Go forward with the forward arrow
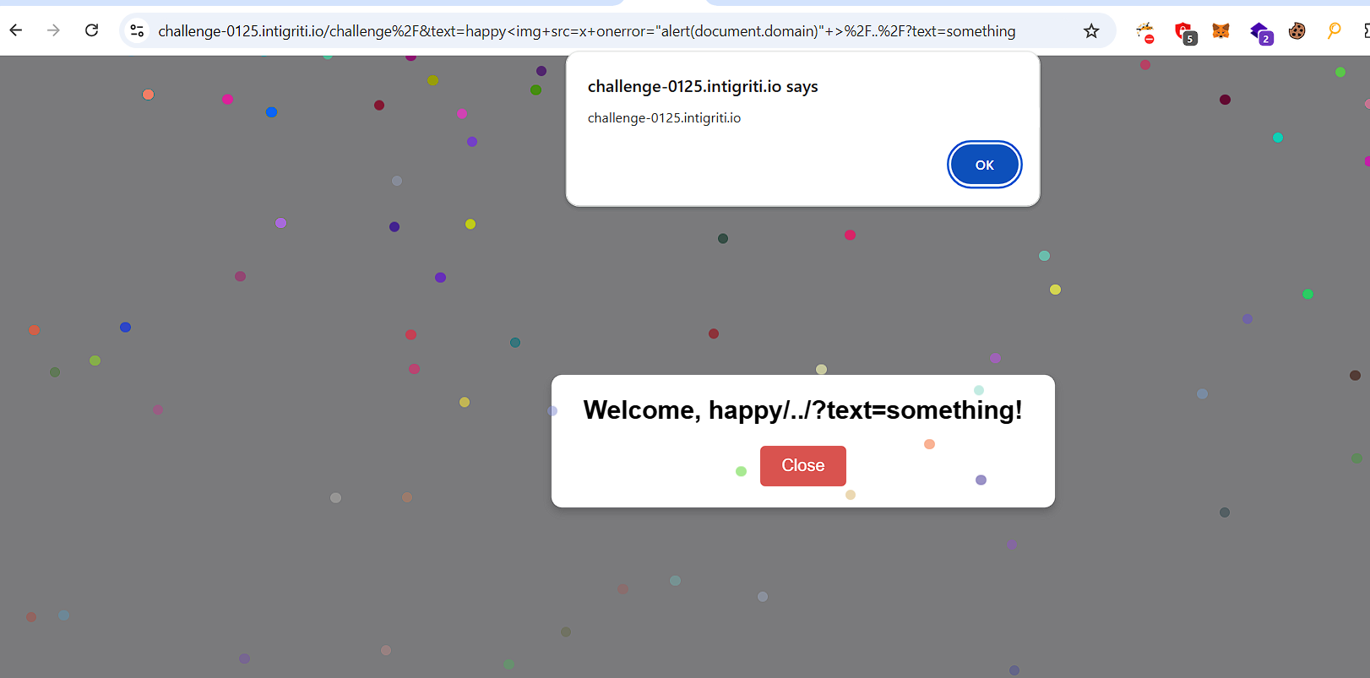The width and height of the screenshot is (1370, 678). point(54,31)
